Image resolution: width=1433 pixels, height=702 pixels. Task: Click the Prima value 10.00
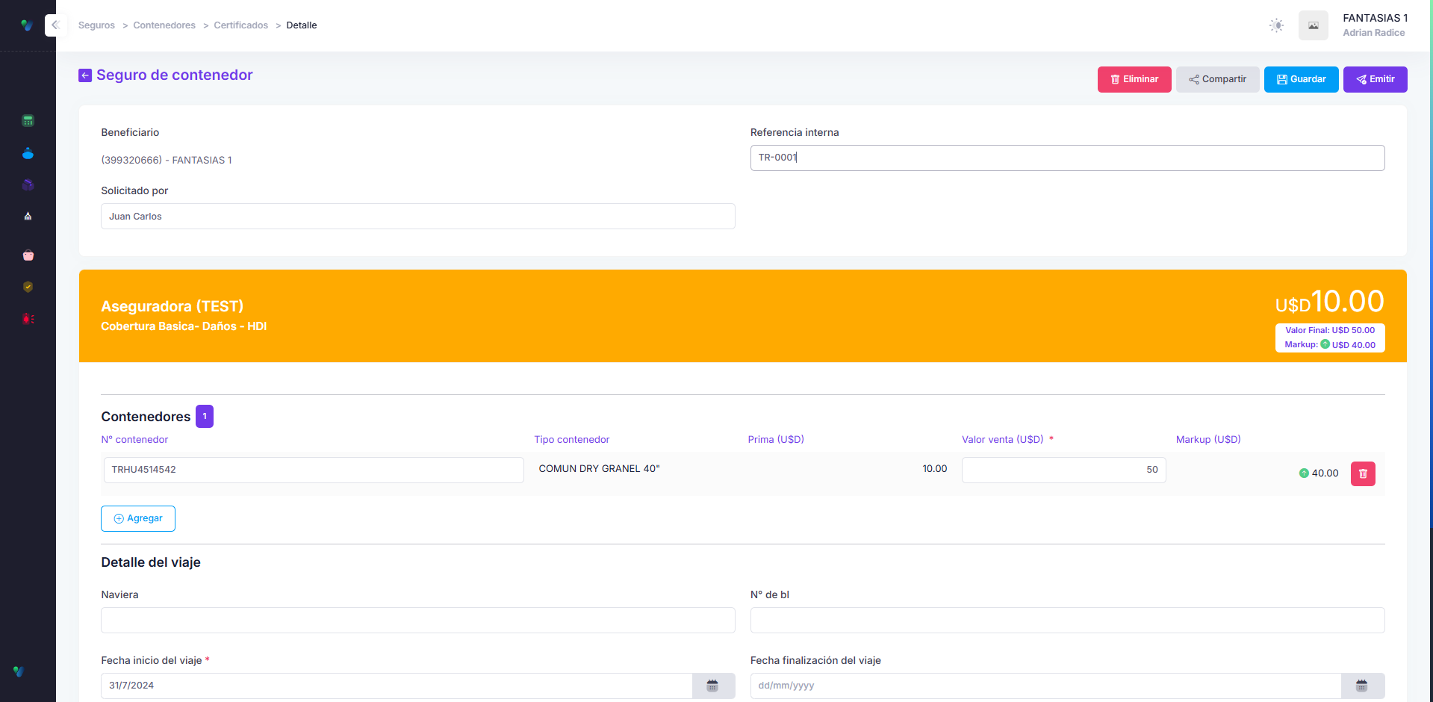pos(934,469)
